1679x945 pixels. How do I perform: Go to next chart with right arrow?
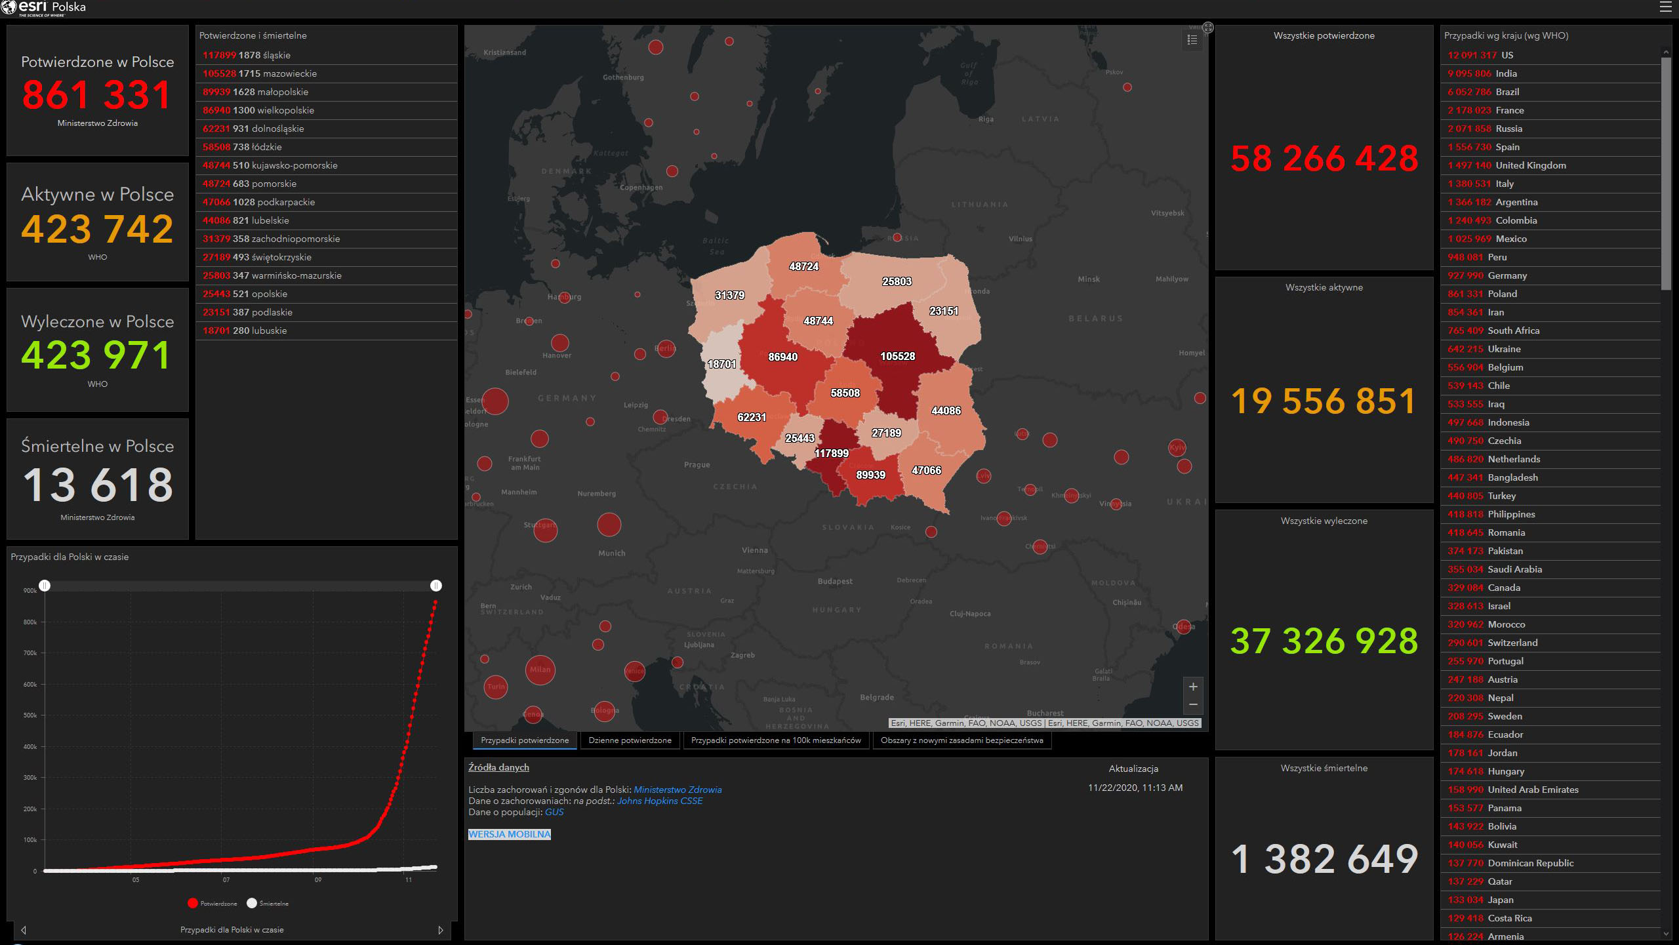click(440, 930)
